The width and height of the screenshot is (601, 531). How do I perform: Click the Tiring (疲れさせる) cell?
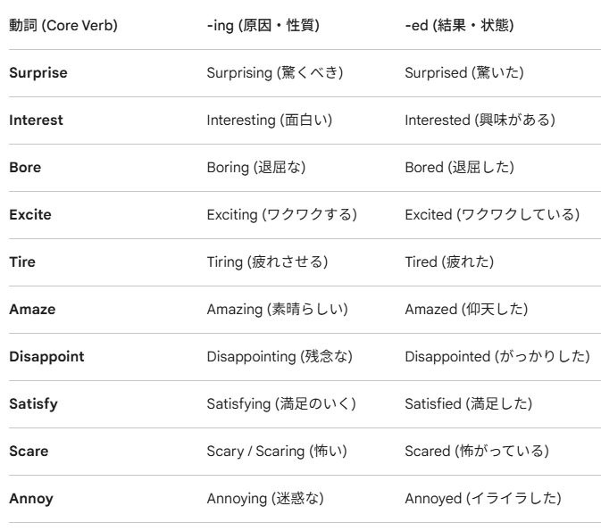click(267, 261)
